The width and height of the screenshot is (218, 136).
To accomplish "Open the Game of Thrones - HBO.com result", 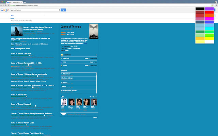I will (21, 54).
